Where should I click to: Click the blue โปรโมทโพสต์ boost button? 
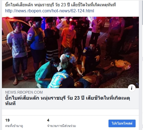pos(122,123)
